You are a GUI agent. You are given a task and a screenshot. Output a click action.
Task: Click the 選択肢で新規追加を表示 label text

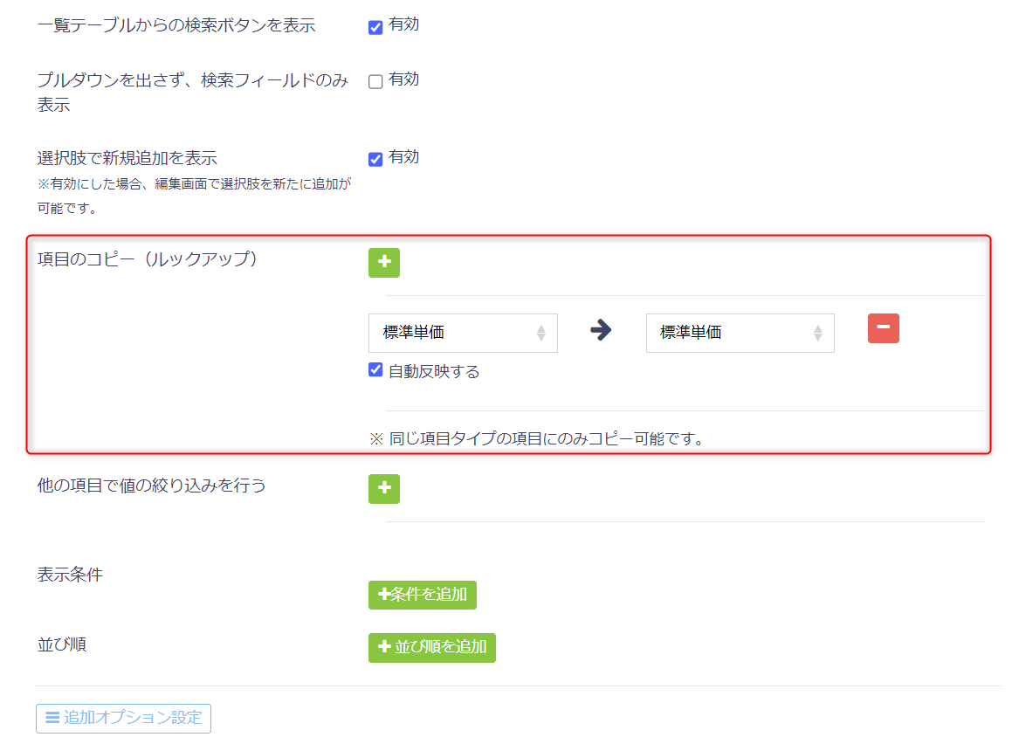tap(127, 158)
